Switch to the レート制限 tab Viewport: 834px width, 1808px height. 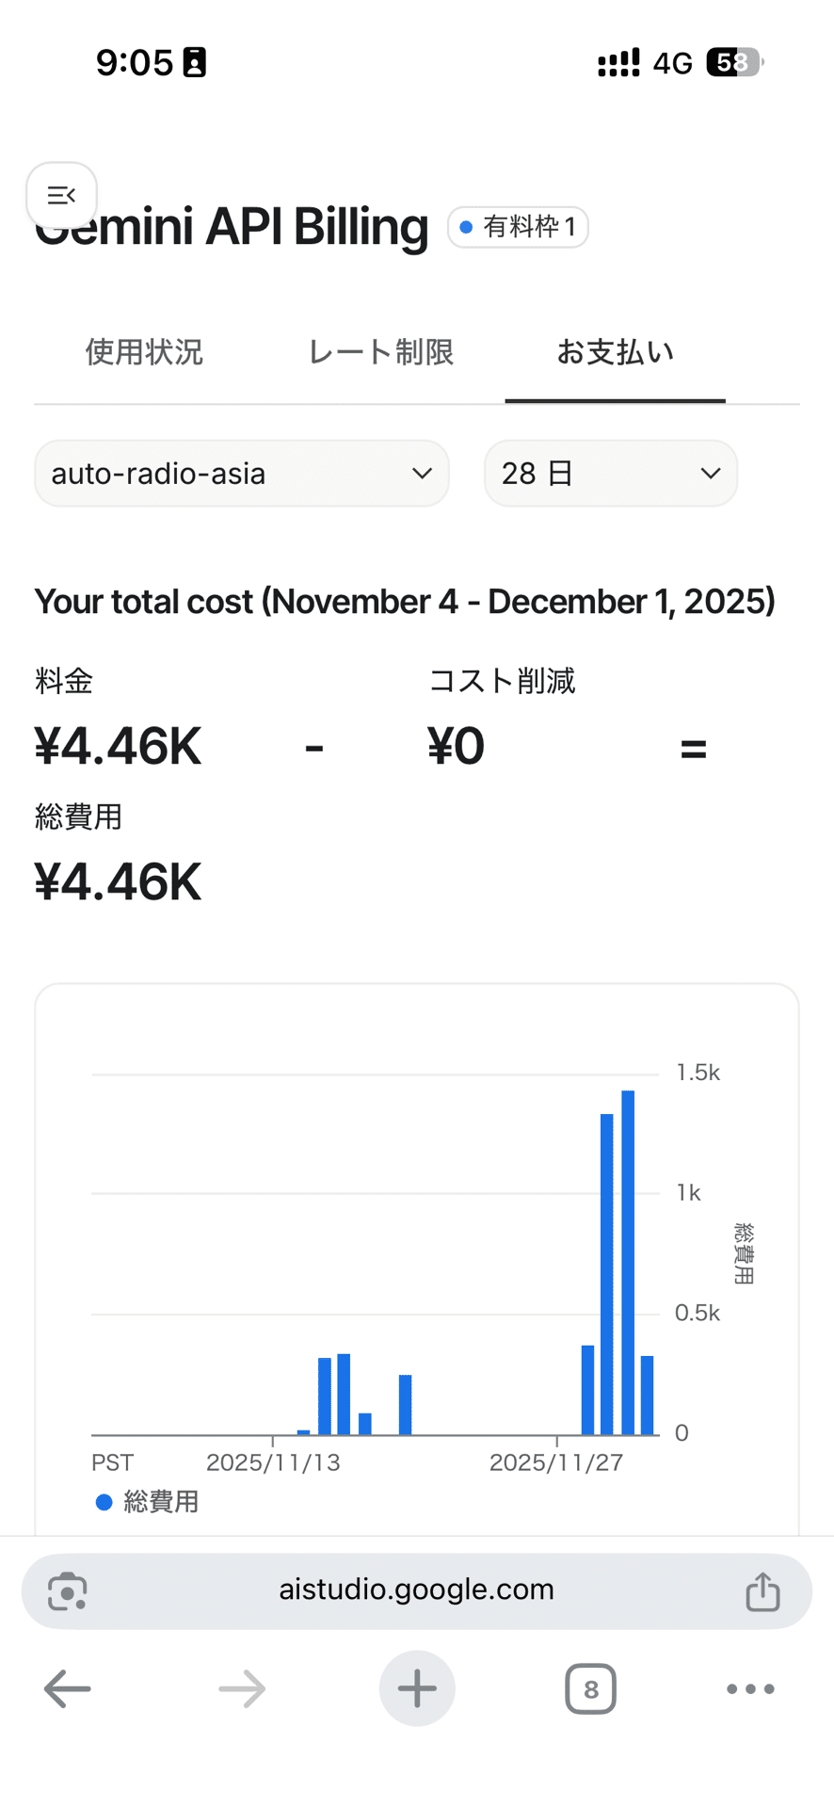381,352
